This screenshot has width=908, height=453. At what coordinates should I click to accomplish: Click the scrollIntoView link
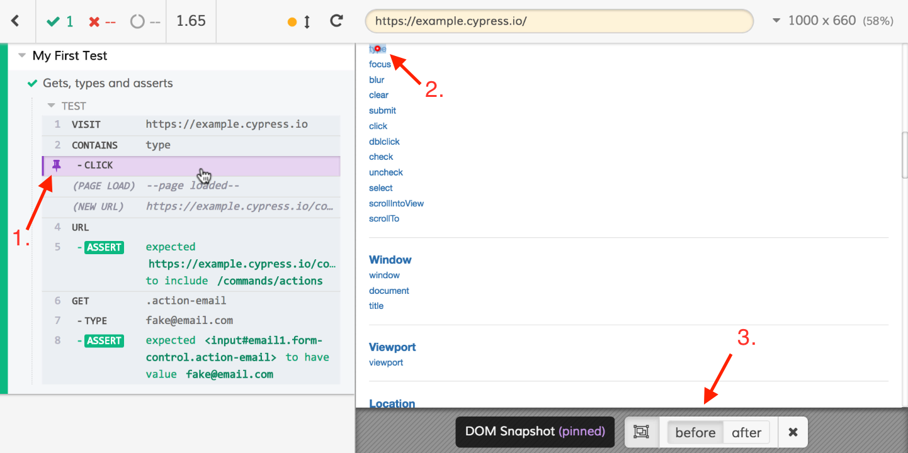[396, 203]
